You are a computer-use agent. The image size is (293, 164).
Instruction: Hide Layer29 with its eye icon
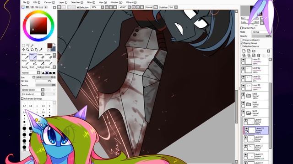(243, 86)
